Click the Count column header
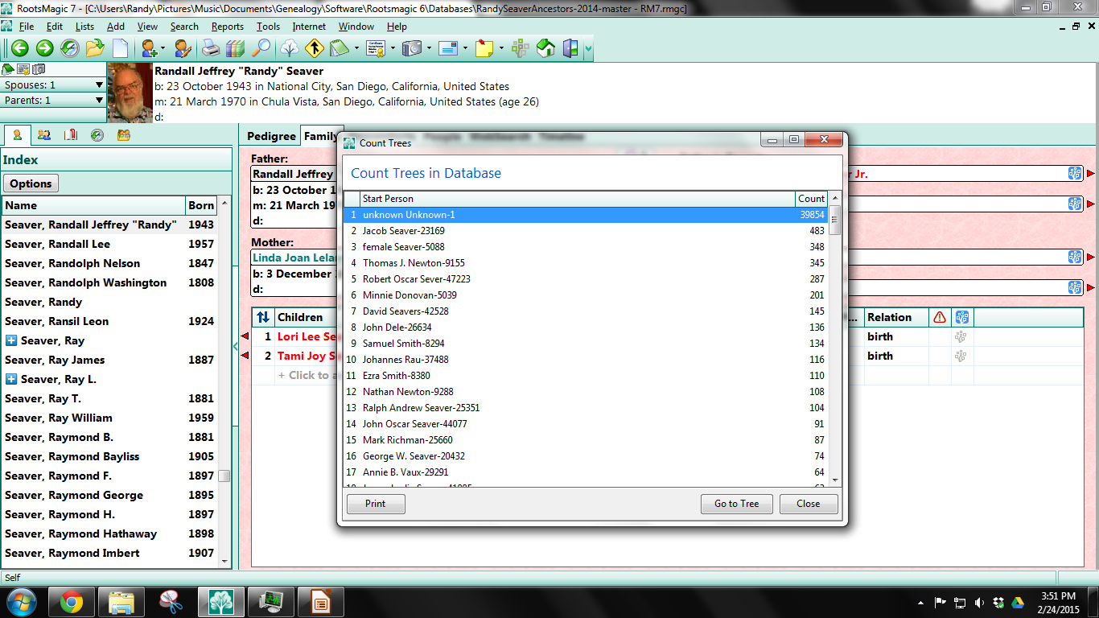The image size is (1099, 618). coord(811,199)
